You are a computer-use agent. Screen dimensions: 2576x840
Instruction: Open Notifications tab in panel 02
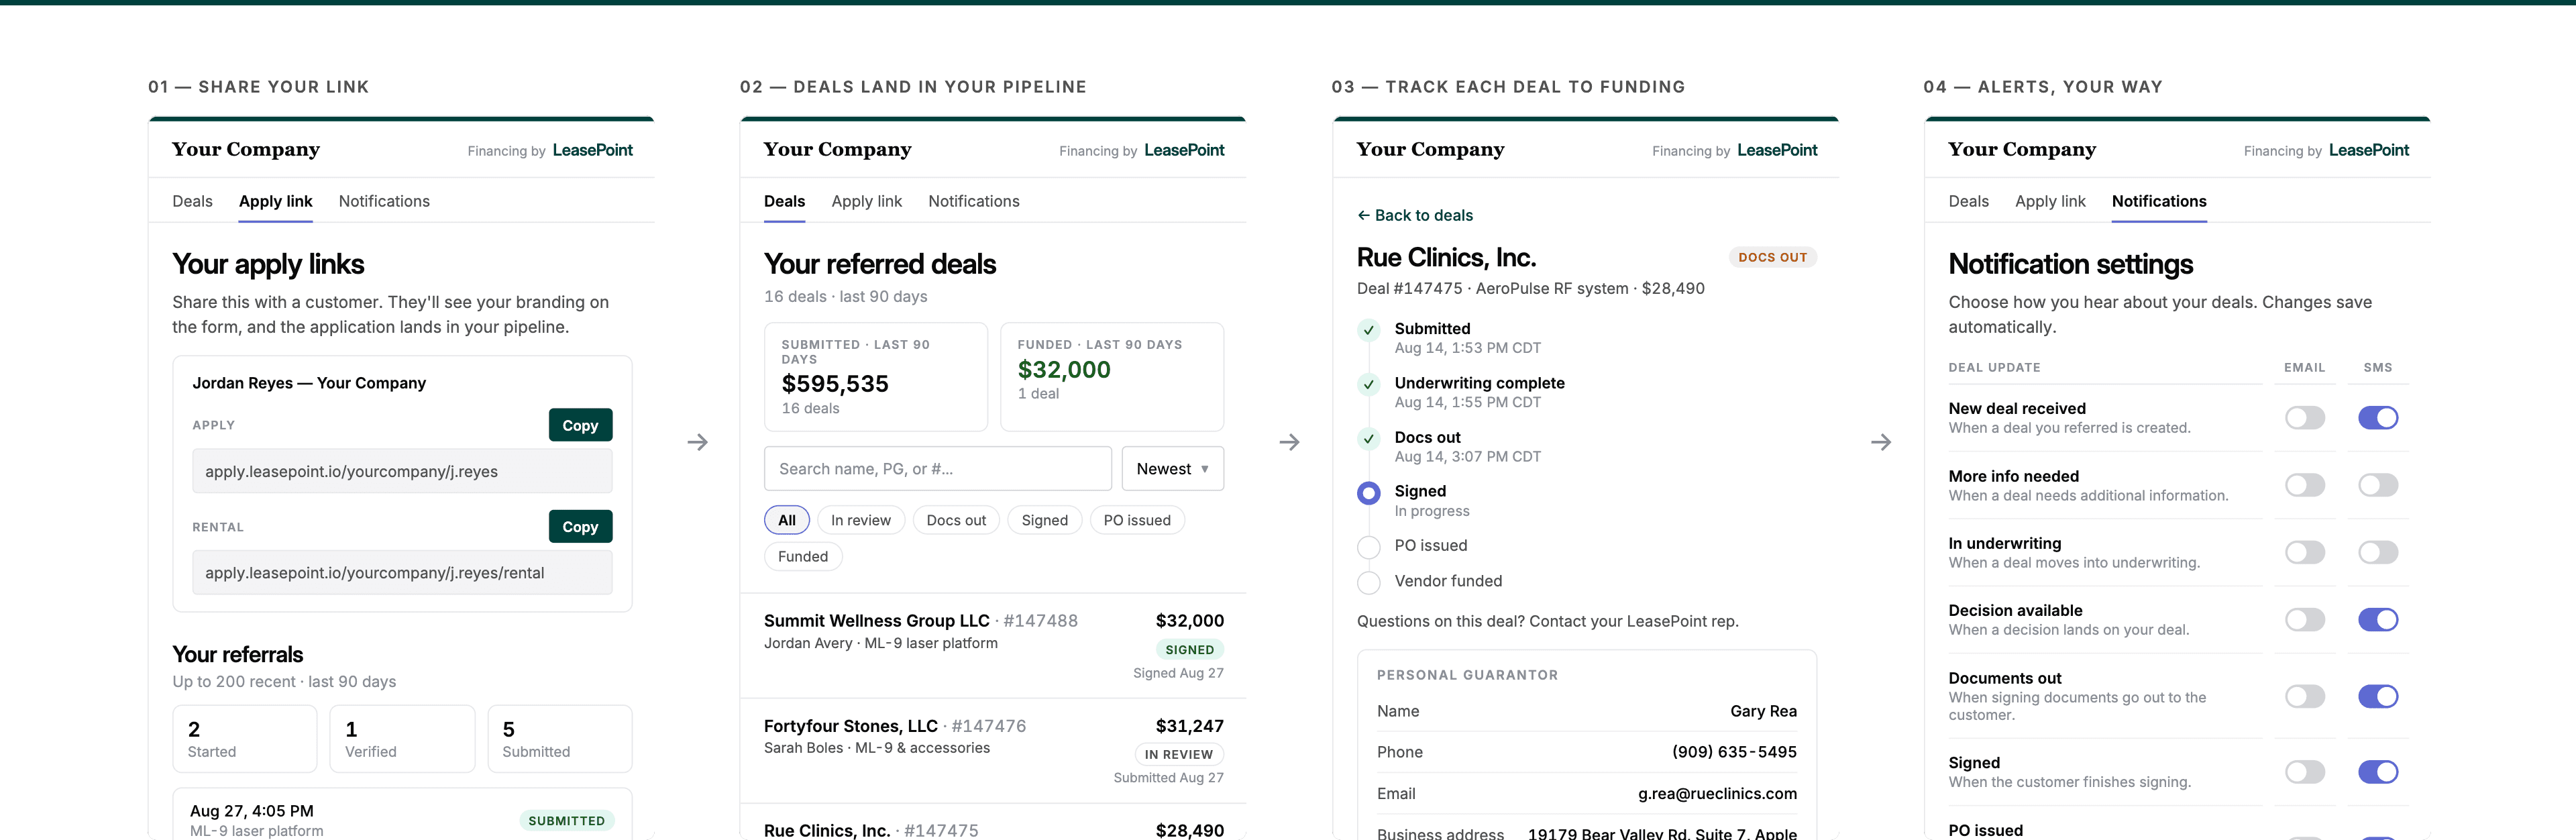(x=973, y=201)
